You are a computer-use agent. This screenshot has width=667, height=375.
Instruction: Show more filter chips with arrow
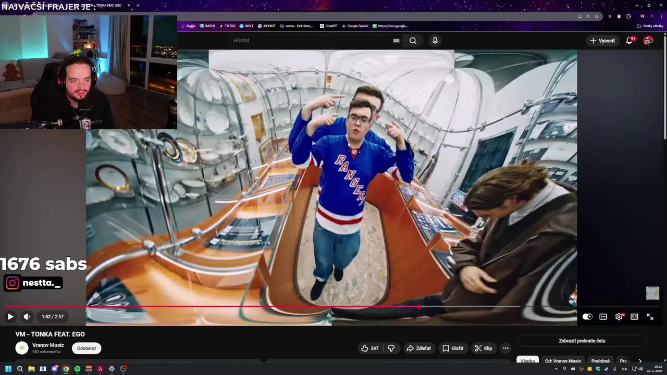tap(640, 361)
